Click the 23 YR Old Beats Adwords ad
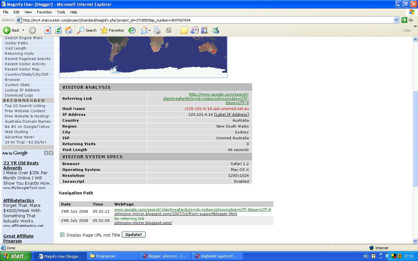 (21, 165)
